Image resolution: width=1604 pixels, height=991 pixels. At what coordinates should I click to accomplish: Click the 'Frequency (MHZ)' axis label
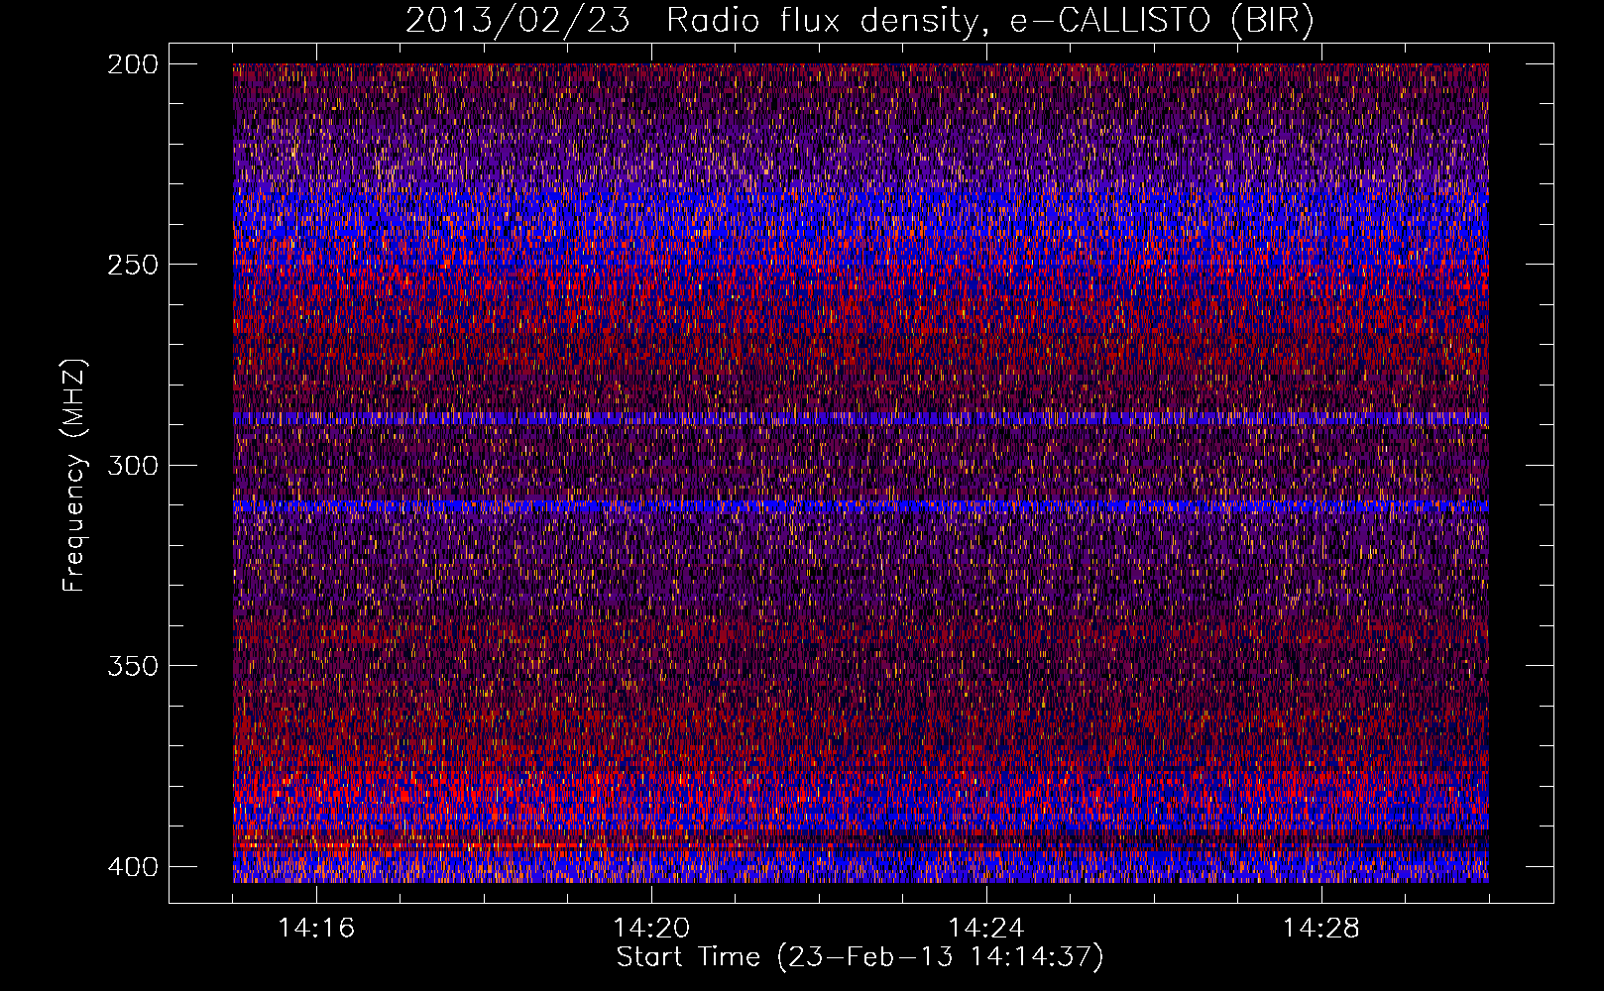(x=74, y=475)
